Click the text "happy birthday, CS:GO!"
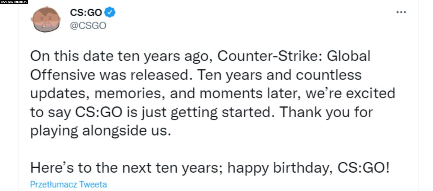433x191 pixels. (x=309, y=168)
